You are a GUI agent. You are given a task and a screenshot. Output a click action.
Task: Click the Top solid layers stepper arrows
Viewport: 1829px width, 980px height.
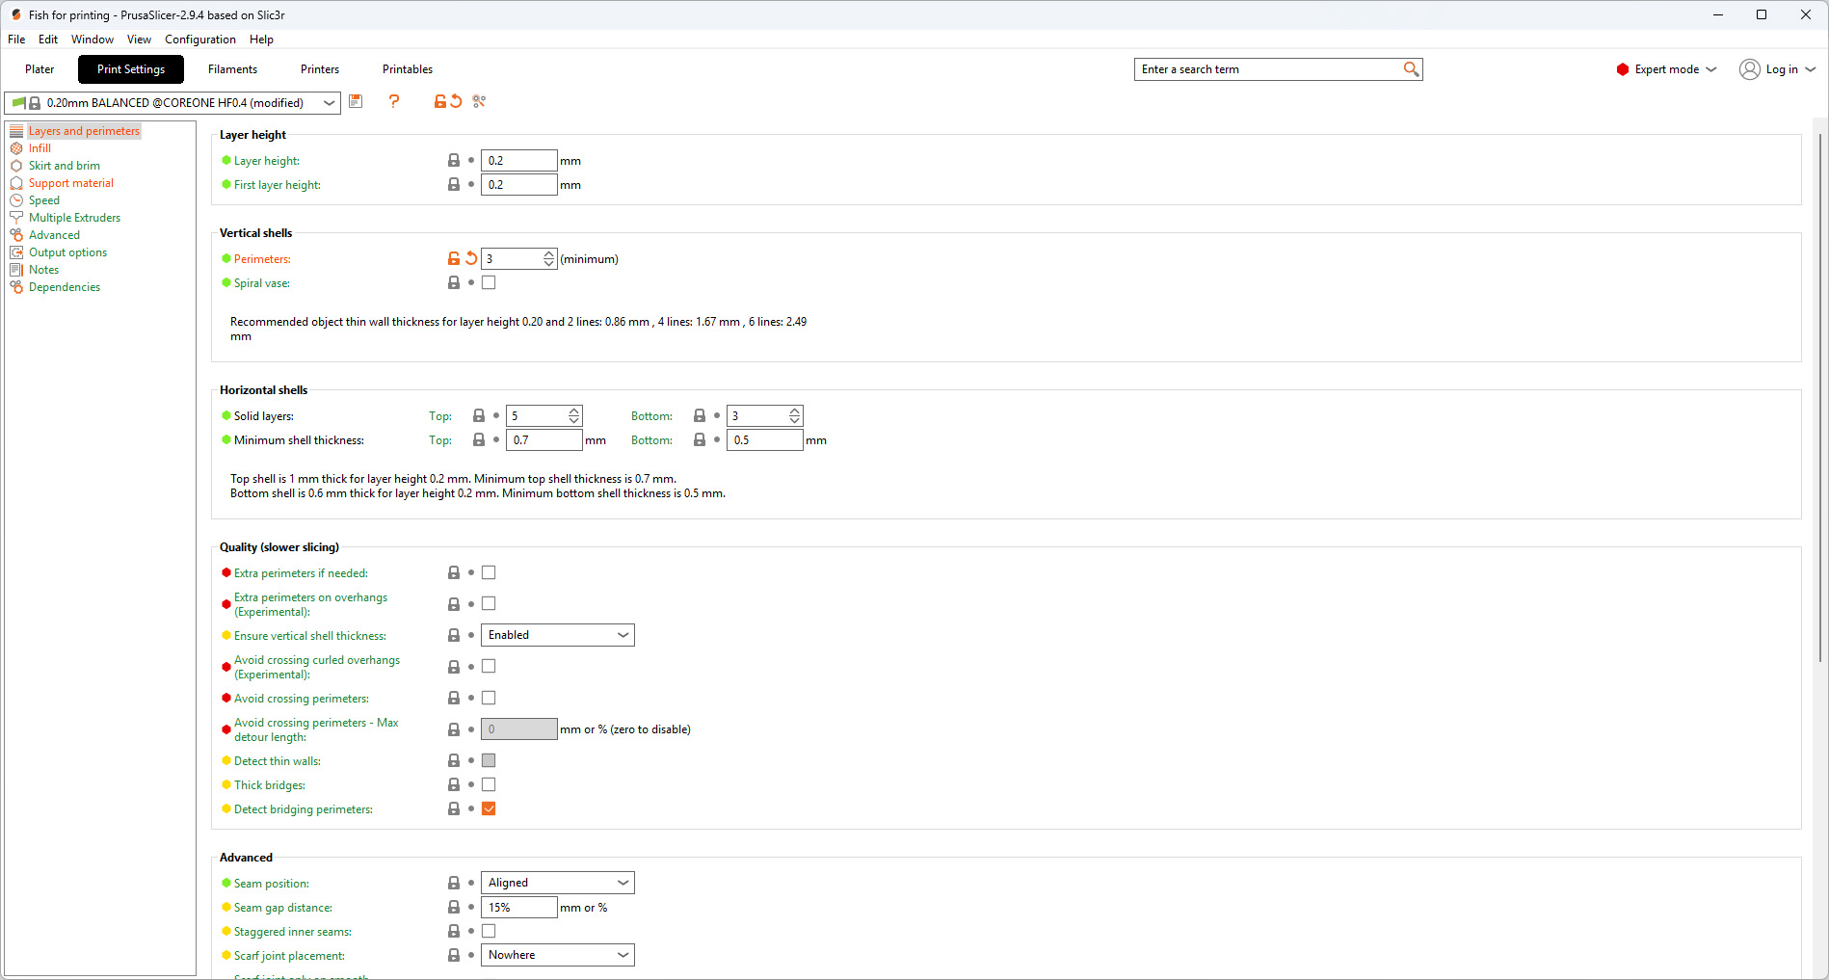[x=573, y=415]
